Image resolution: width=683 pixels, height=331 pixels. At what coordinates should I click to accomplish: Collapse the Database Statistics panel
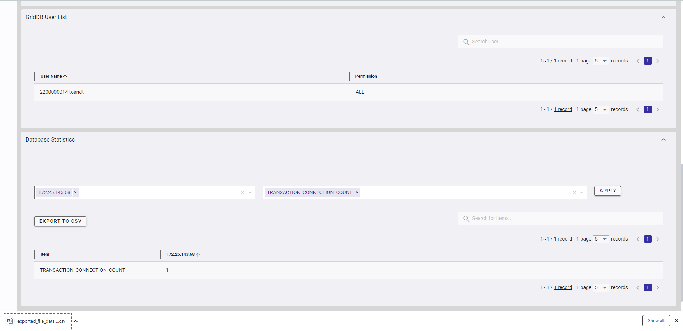pyautogui.click(x=663, y=140)
